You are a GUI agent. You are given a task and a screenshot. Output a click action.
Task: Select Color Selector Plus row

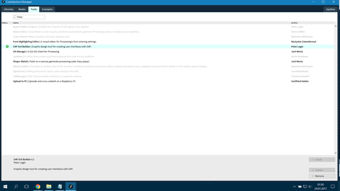168,37
